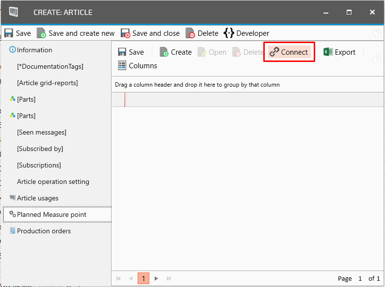
Task: Click the Delete button in top toolbar
Action: [202, 33]
